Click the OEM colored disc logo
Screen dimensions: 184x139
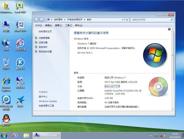pos(158,86)
